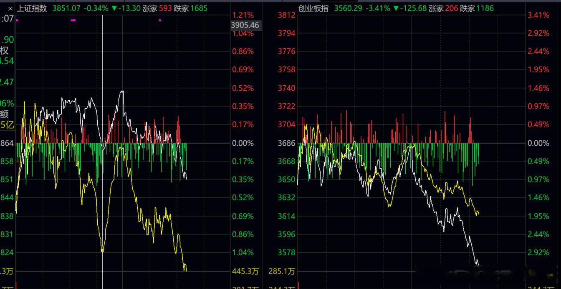Click the red 0.17% label on 上证指数 axis
The height and width of the screenshot is (289, 561).
pyautogui.click(x=243, y=124)
